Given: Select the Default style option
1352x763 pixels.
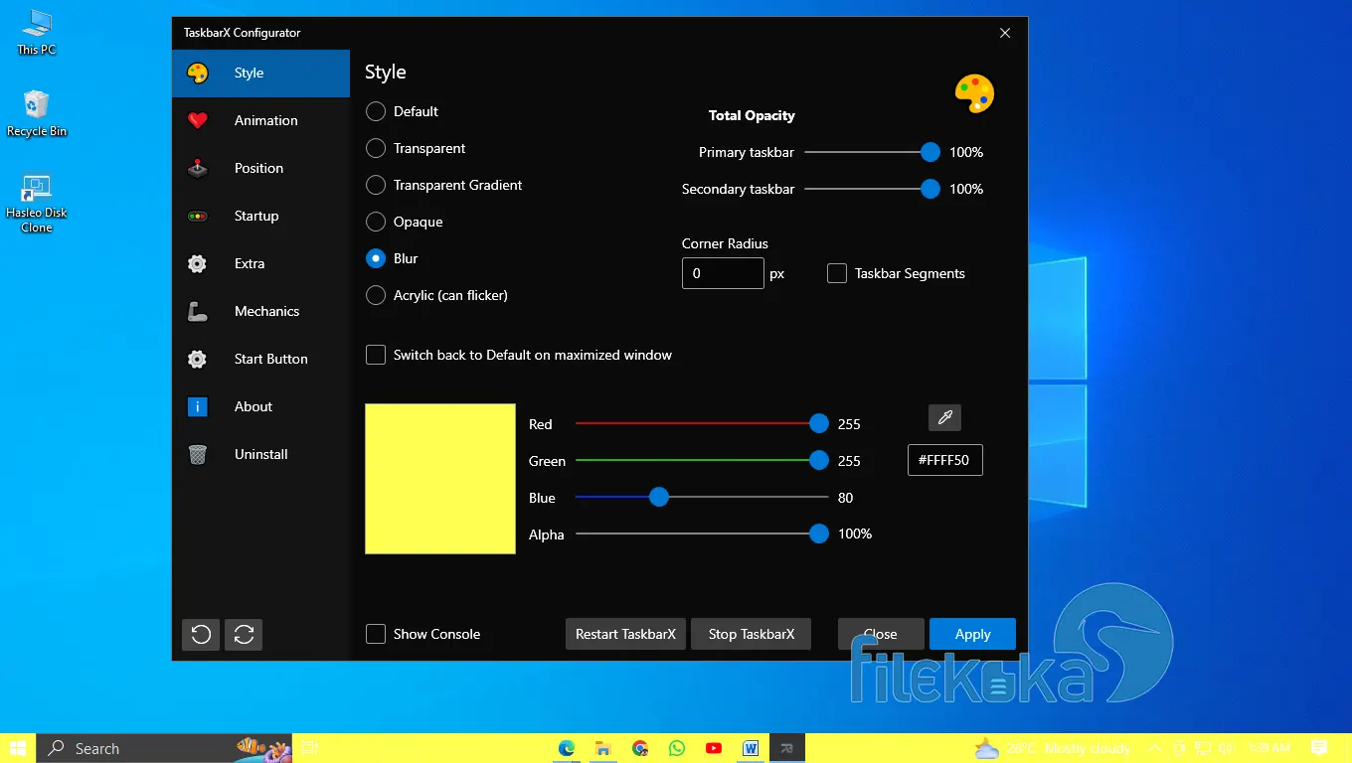Looking at the screenshot, I should 403,111.
